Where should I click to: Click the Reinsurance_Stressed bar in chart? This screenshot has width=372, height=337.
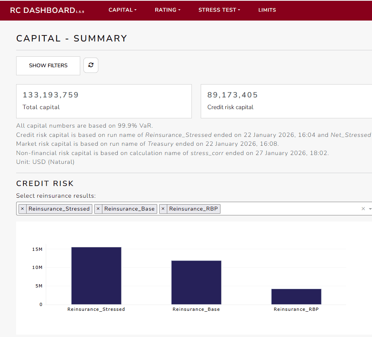click(x=96, y=276)
